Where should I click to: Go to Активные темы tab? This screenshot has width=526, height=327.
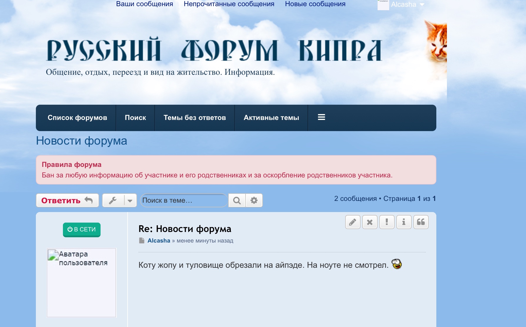(271, 118)
